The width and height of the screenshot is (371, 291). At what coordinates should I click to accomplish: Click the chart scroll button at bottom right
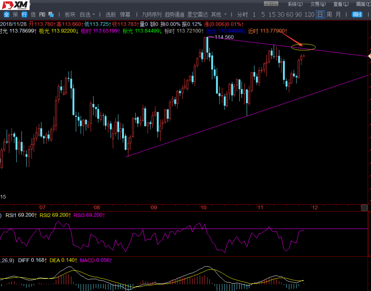(x=364, y=208)
